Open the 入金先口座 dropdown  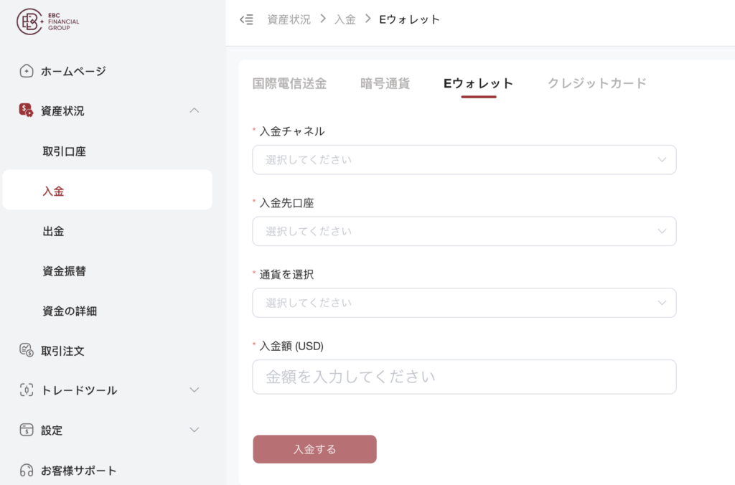(x=464, y=232)
